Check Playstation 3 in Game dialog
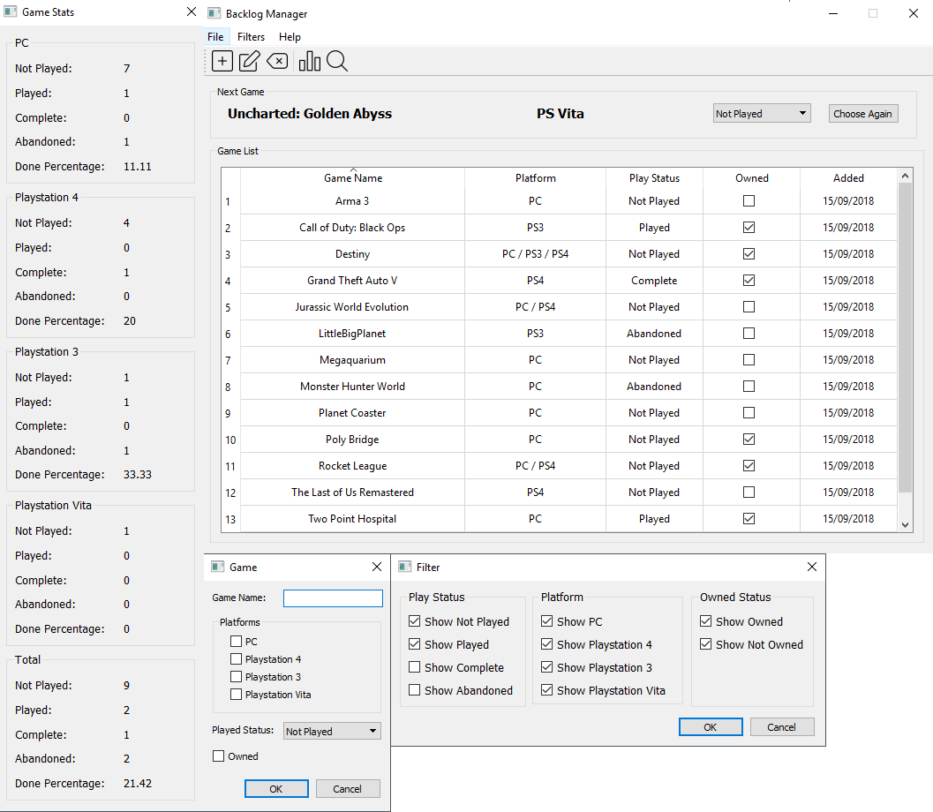Viewport: 933px width, 812px height. click(237, 677)
